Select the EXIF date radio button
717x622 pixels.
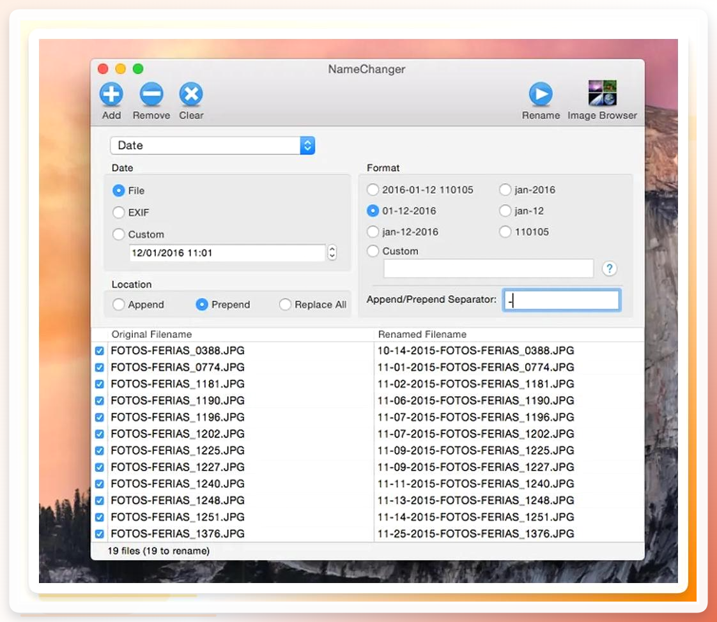[x=118, y=213]
